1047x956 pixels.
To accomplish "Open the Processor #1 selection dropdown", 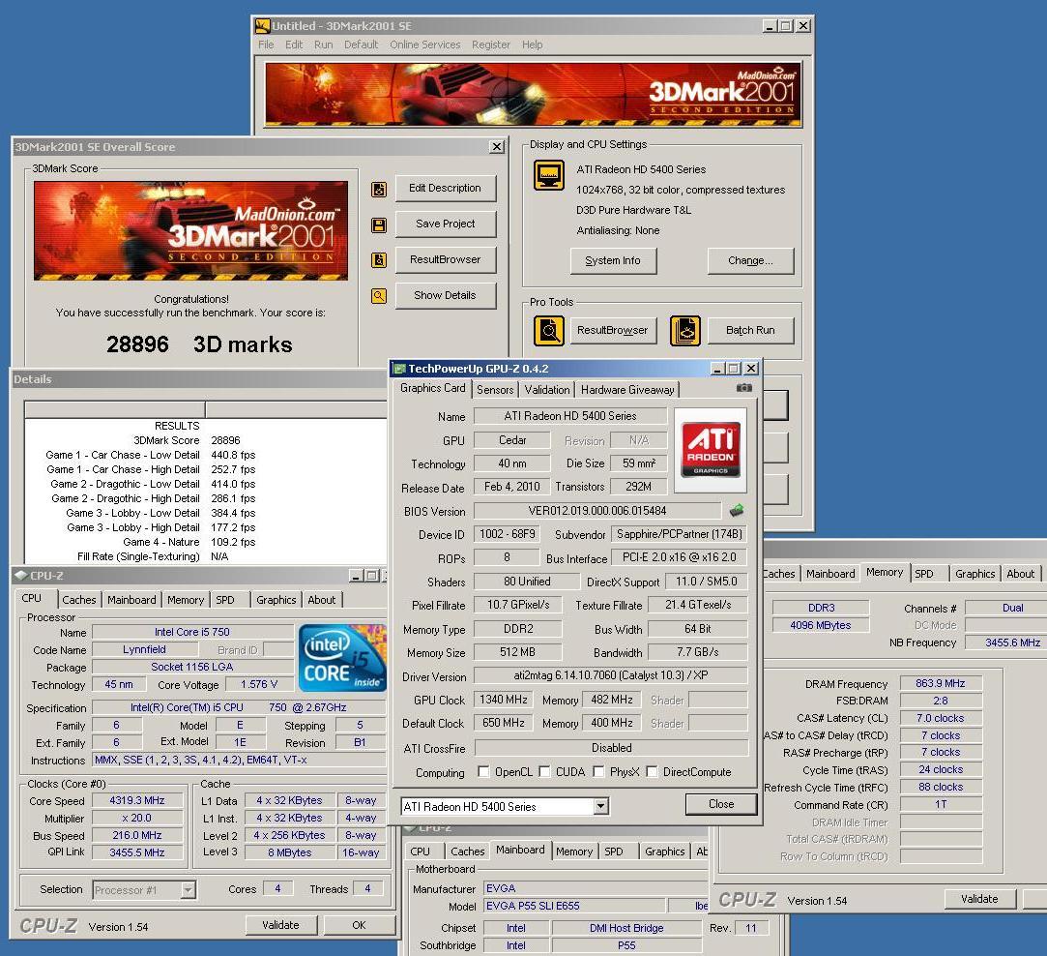I will tap(188, 890).
